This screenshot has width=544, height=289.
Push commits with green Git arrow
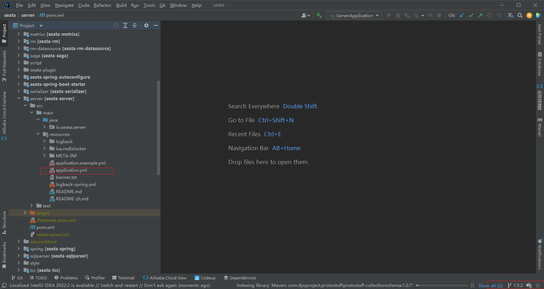[480, 15]
